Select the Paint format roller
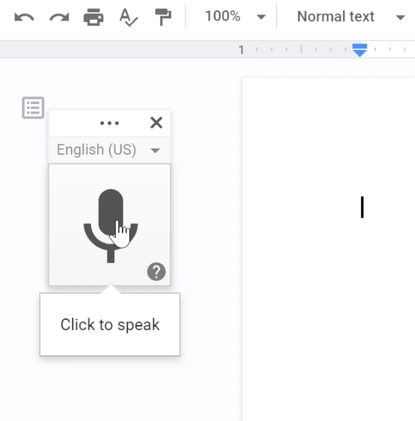Screen dimensions: 415x421 tap(163, 17)
